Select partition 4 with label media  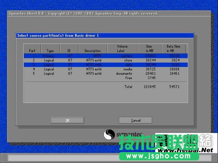click(106, 69)
